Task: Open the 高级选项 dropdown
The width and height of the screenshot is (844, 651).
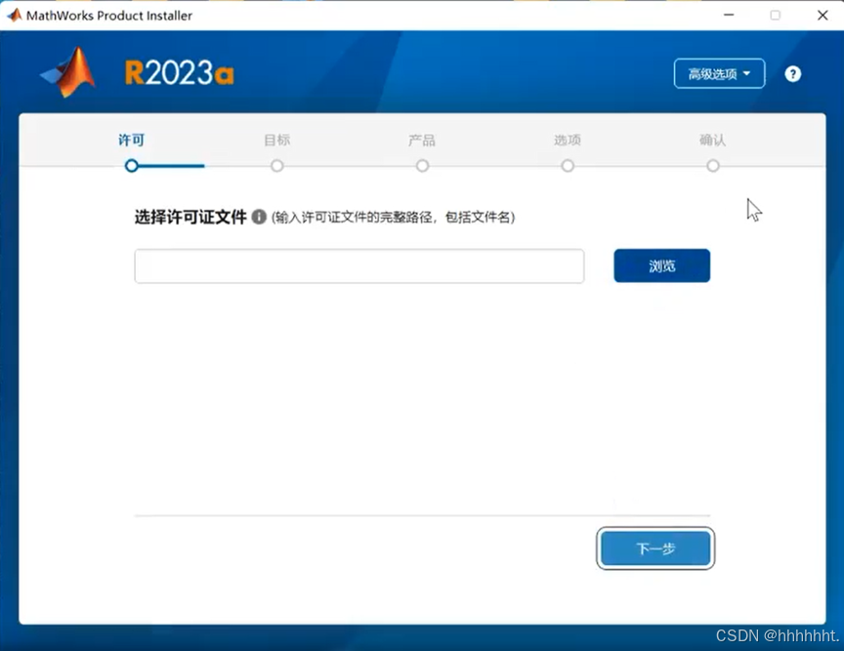Action: tap(719, 74)
